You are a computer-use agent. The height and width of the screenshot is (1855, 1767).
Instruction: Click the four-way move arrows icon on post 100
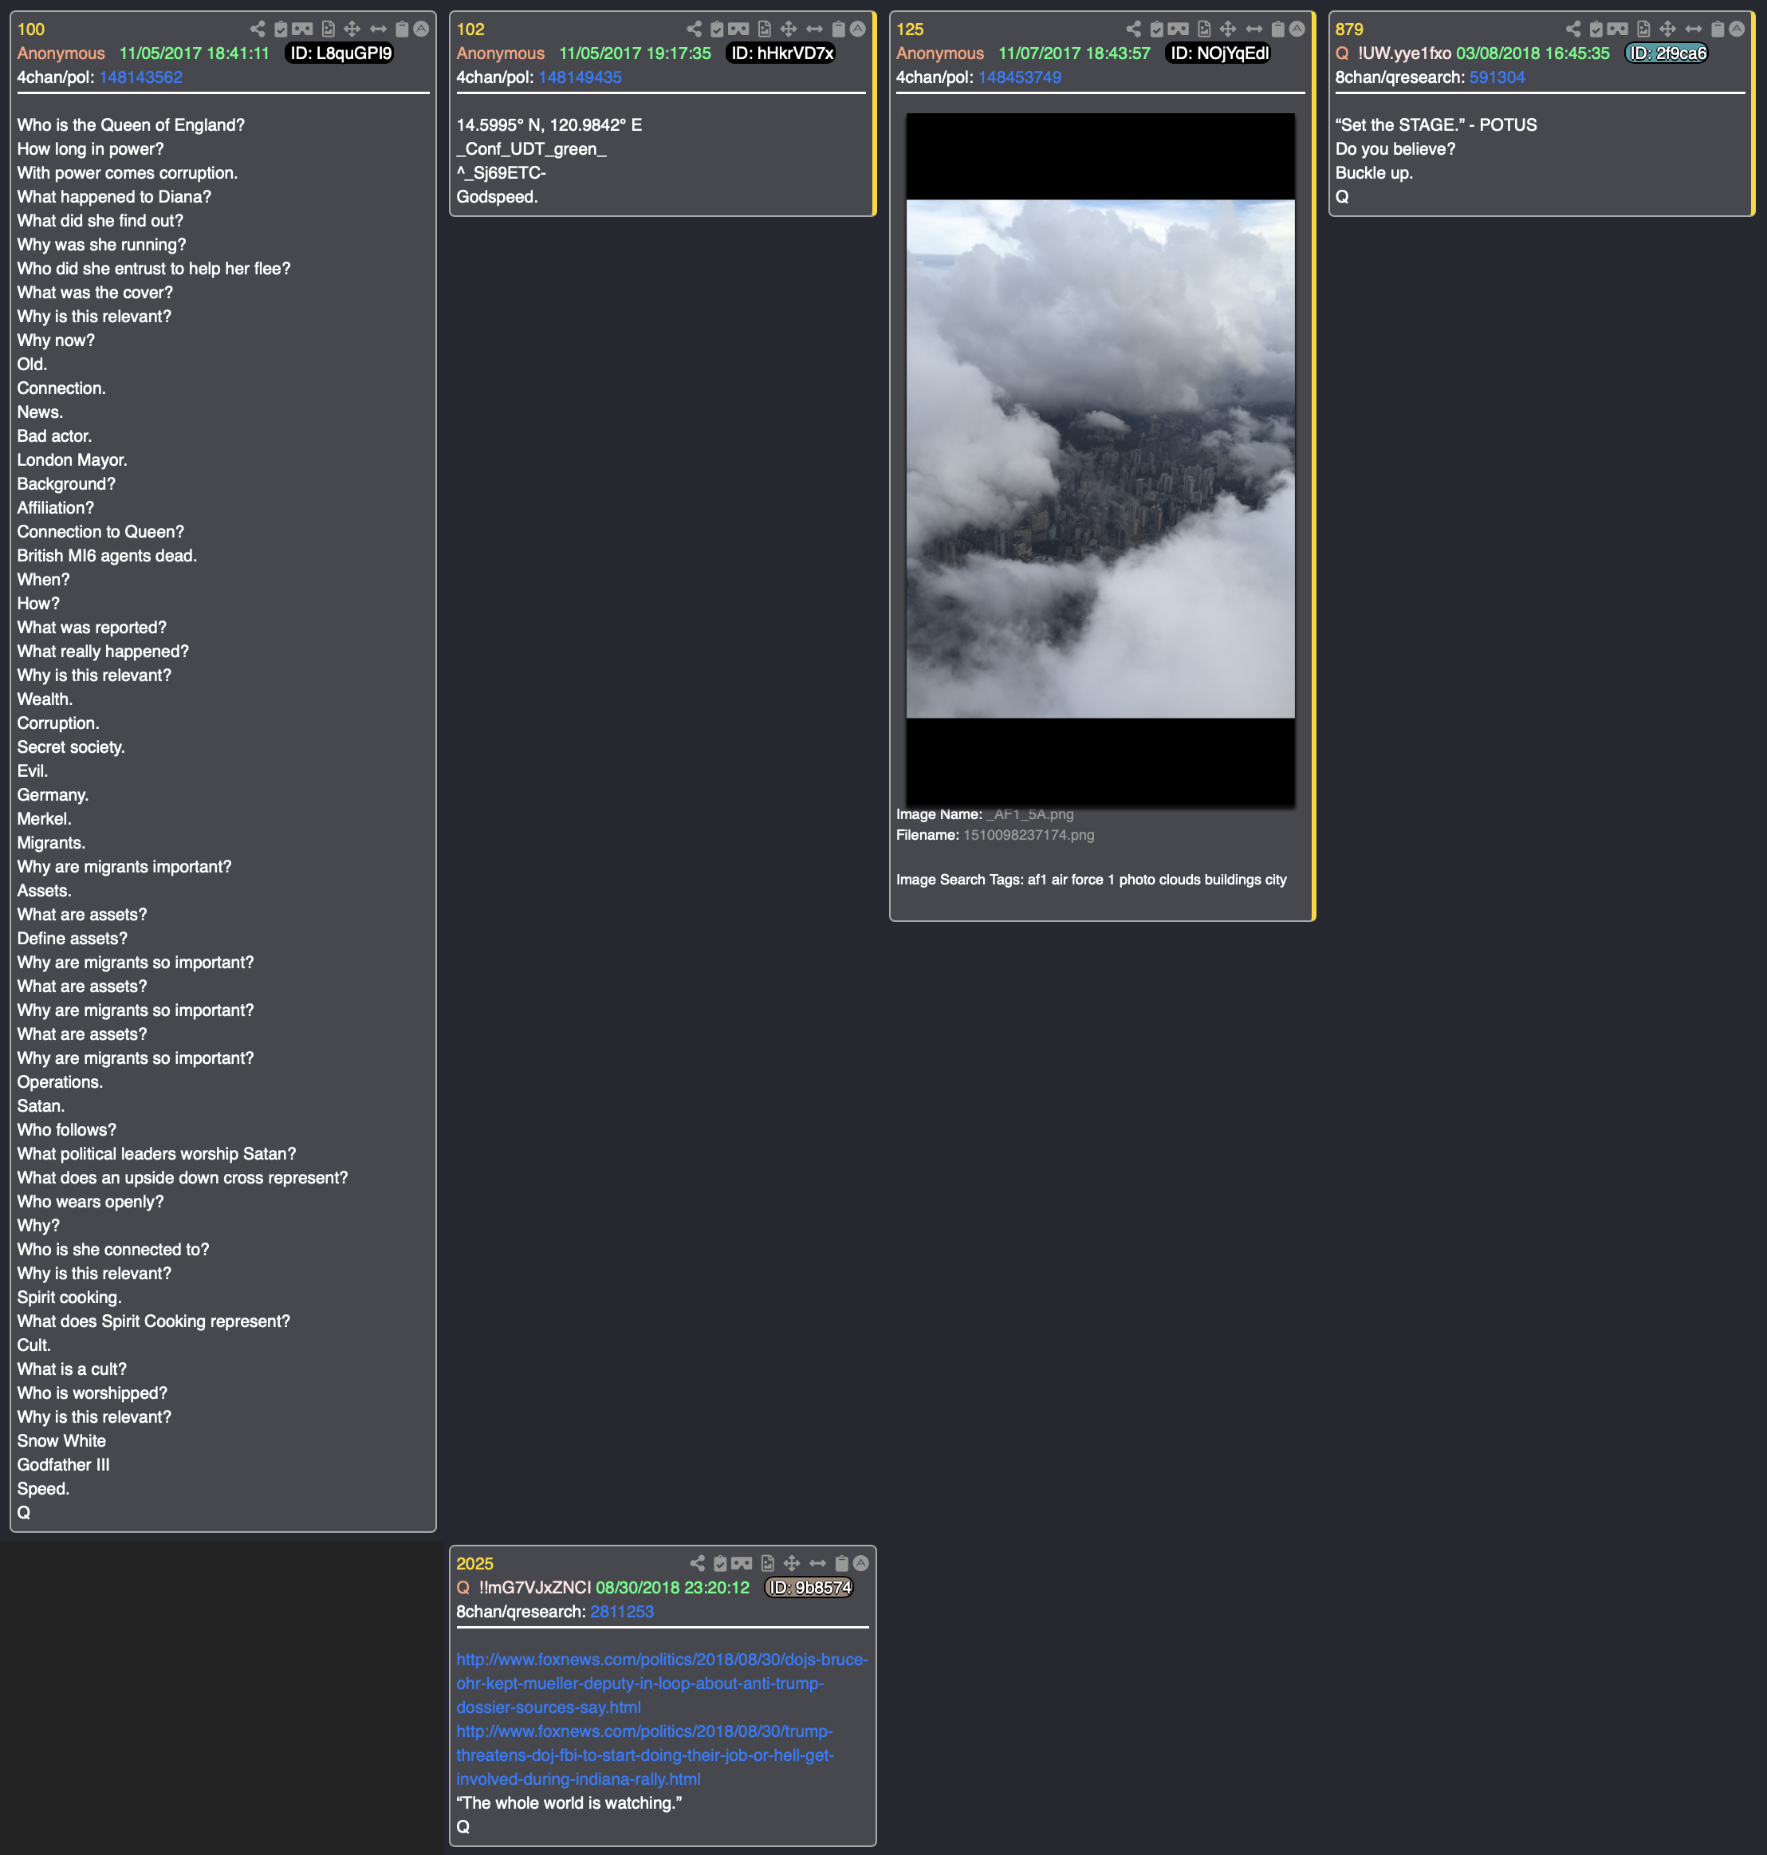coord(352,30)
